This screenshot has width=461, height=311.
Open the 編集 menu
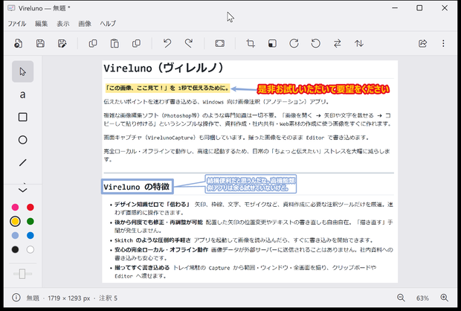41,24
